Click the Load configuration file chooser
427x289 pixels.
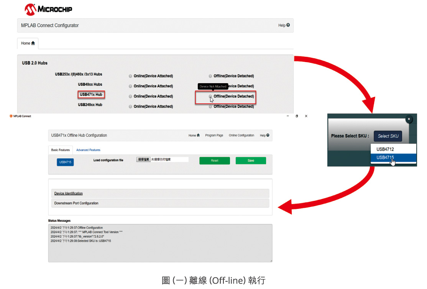click(x=144, y=160)
